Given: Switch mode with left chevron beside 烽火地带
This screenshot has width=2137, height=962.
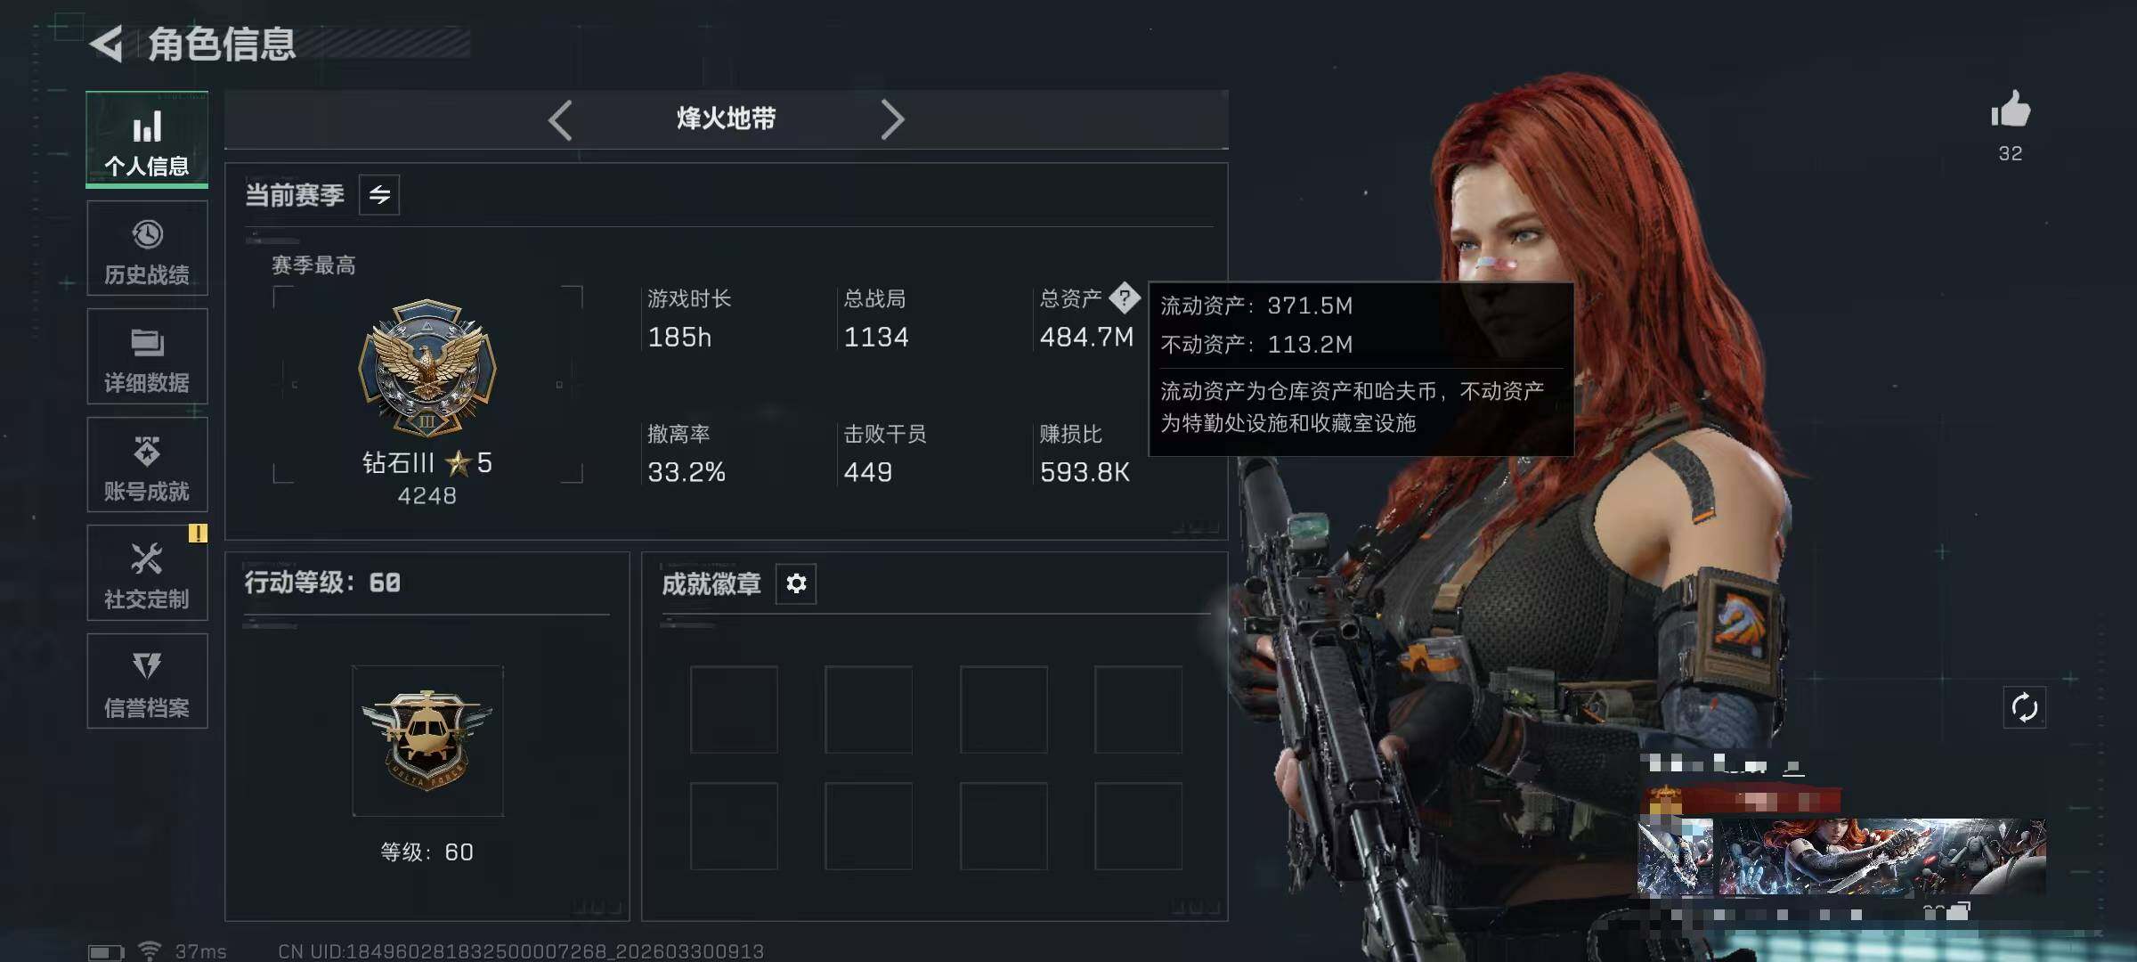Looking at the screenshot, I should click(560, 120).
